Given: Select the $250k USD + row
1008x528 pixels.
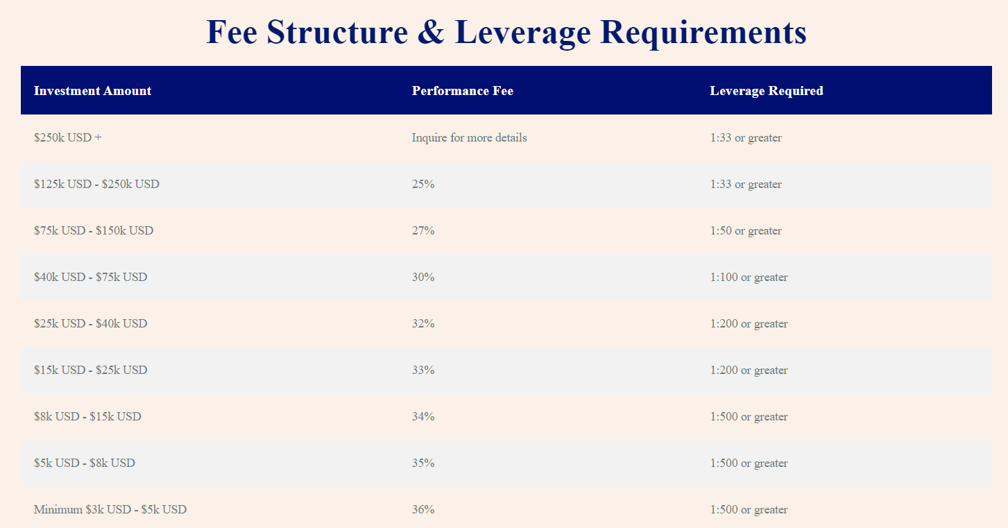Looking at the screenshot, I should coord(67,137).
